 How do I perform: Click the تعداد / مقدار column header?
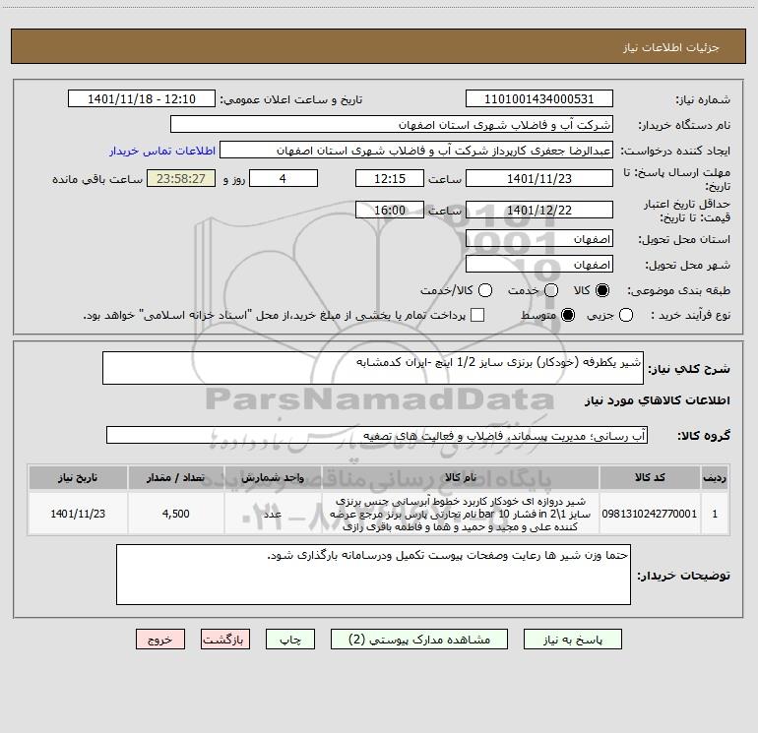tap(176, 477)
